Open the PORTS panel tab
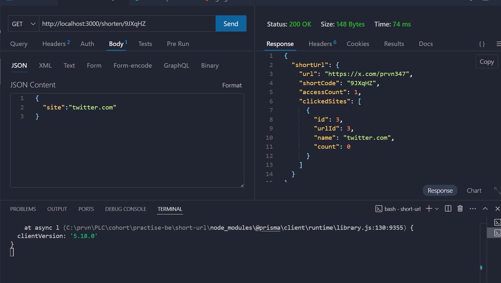Image resolution: width=501 pixels, height=283 pixels. coord(86,209)
